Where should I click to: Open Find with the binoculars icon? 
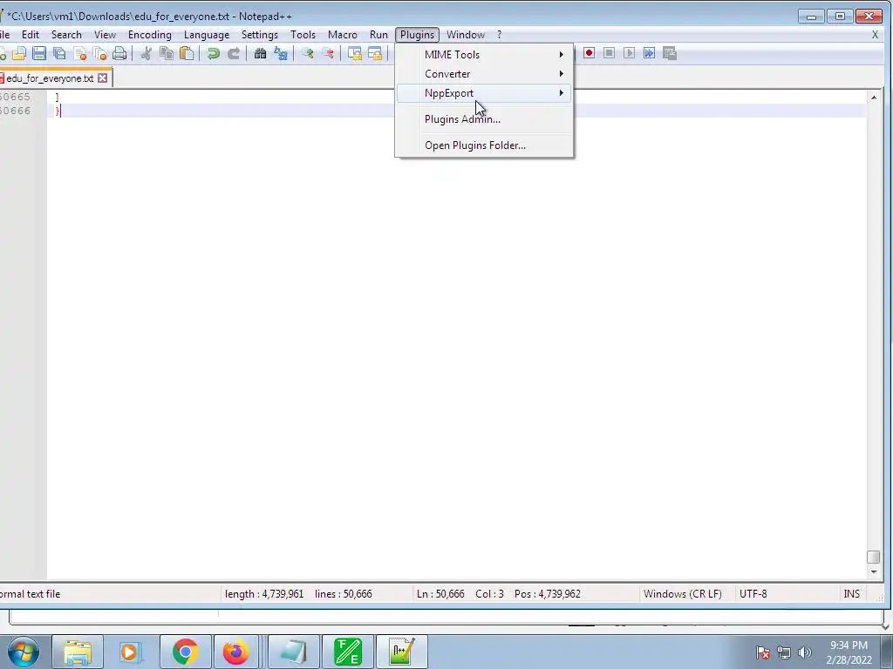pyautogui.click(x=260, y=53)
